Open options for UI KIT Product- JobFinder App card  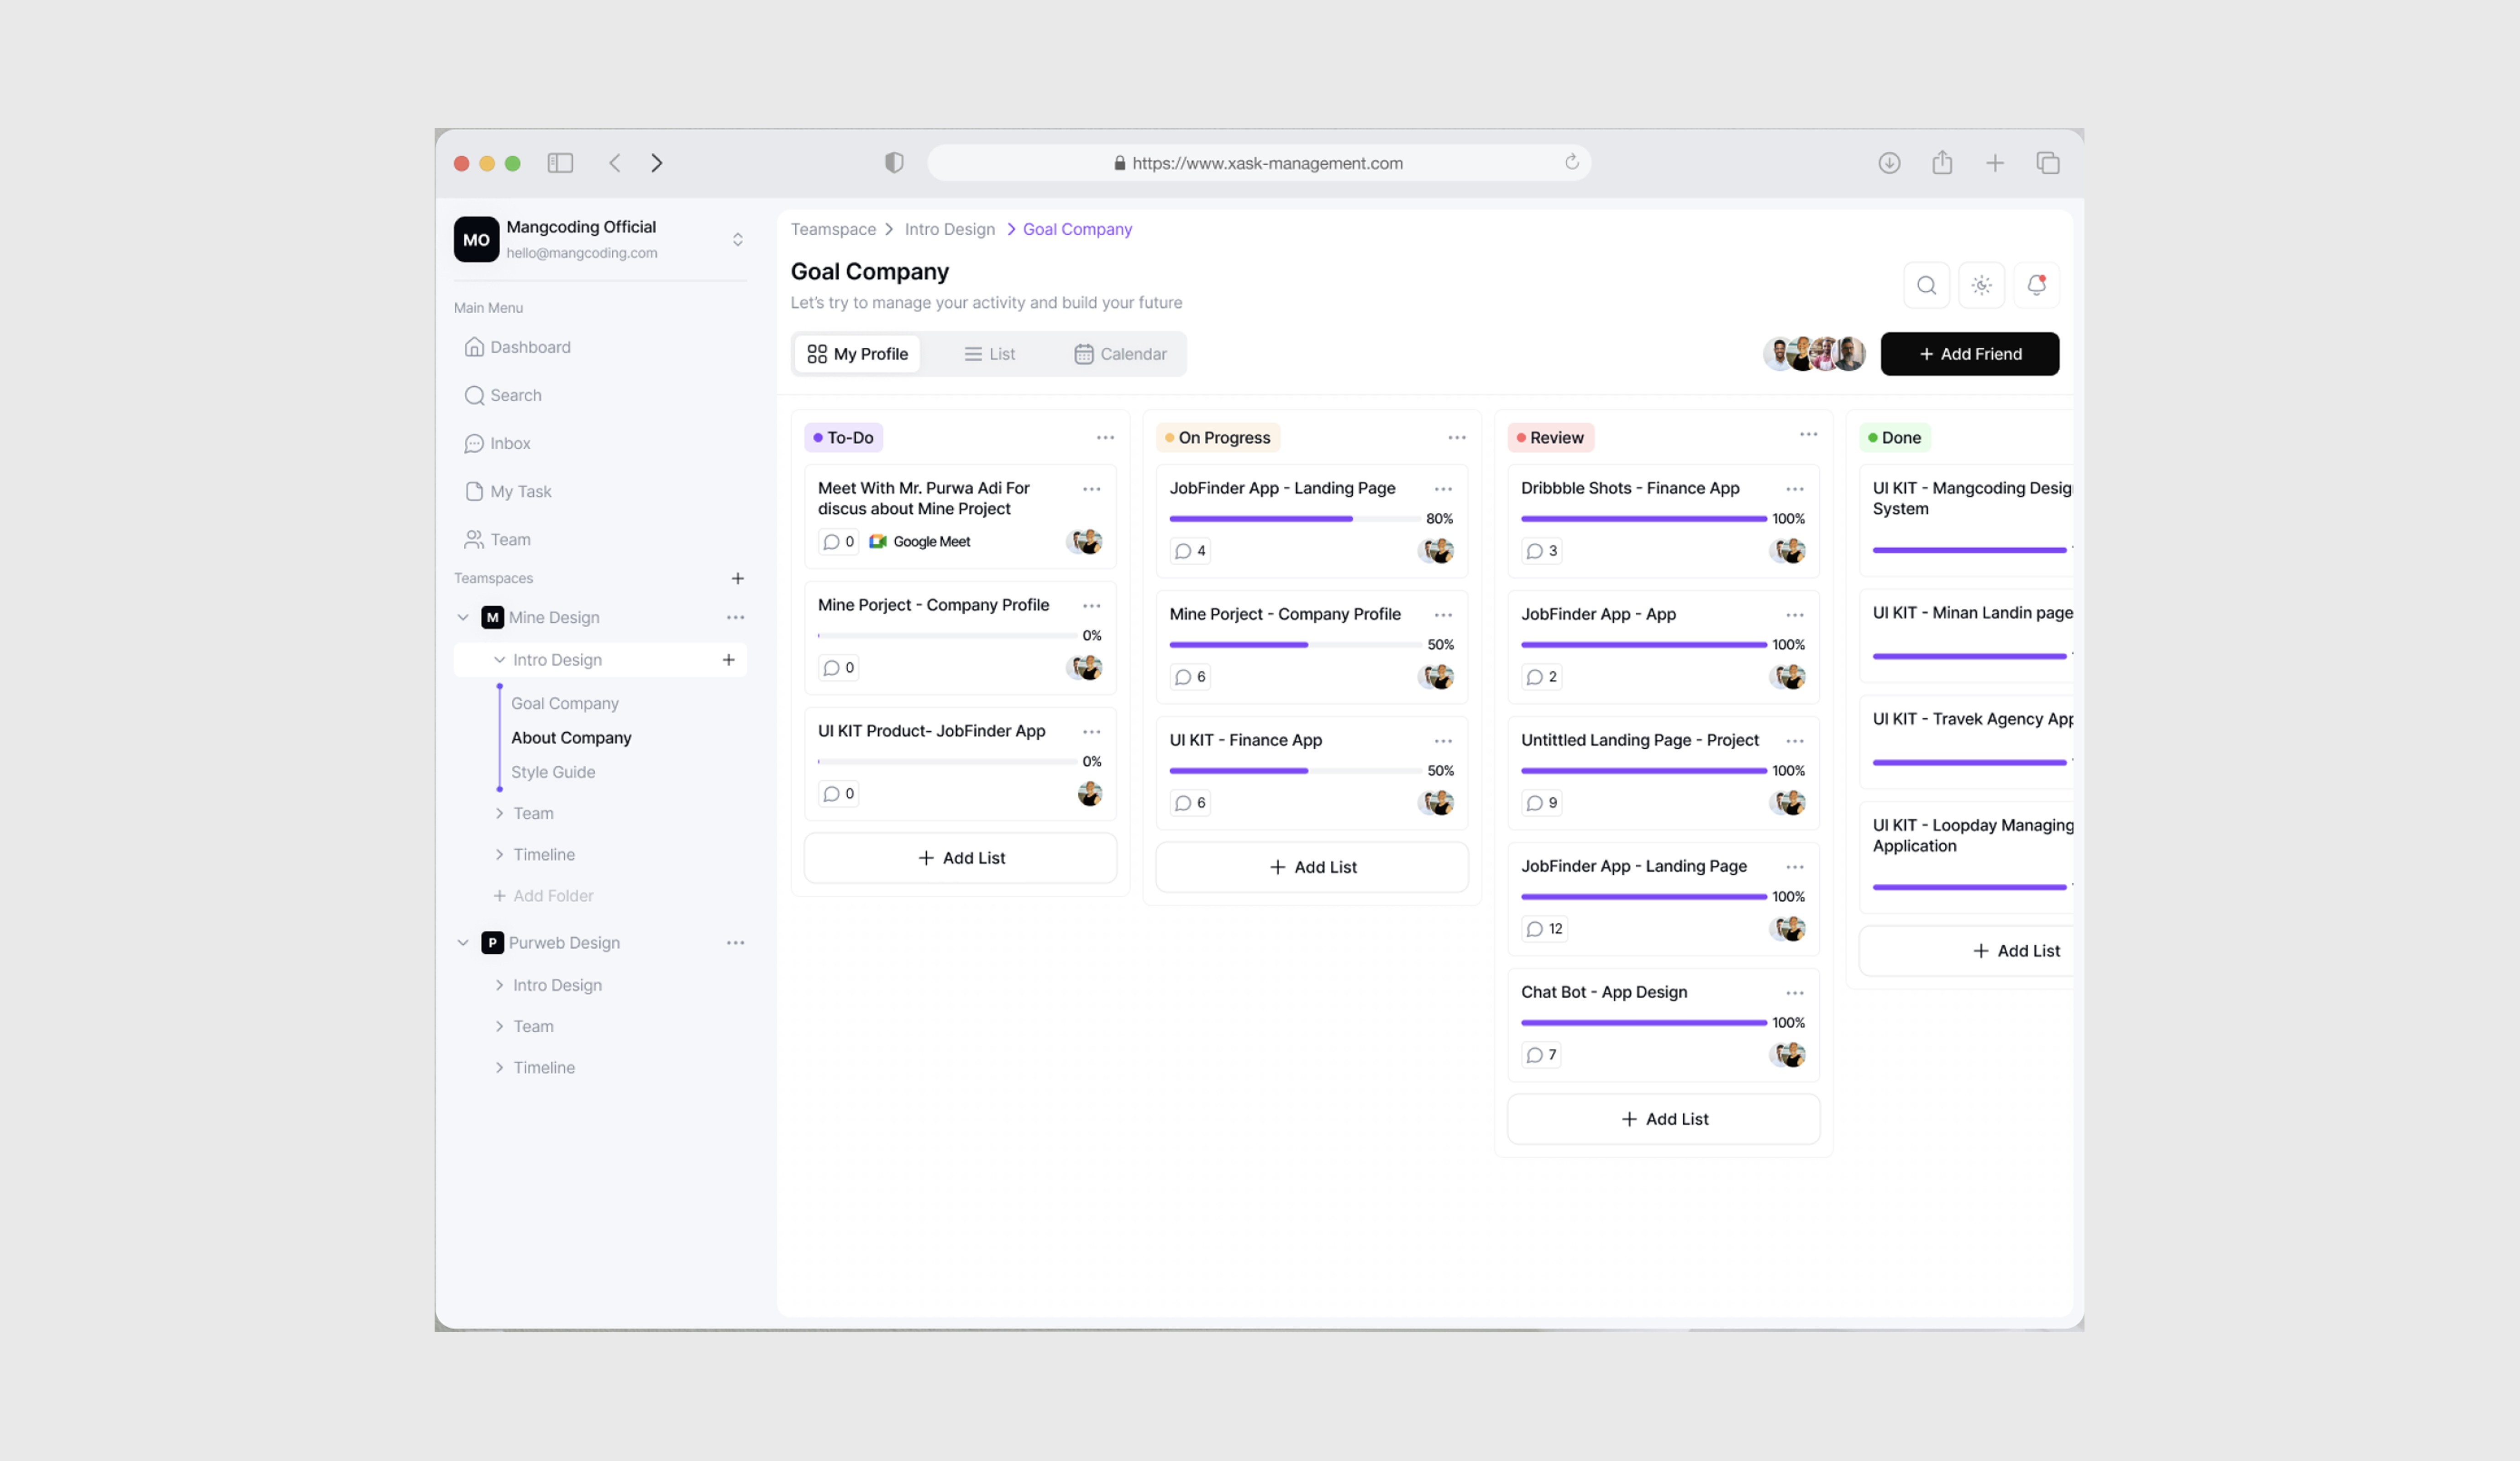pyautogui.click(x=1091, y=732)
